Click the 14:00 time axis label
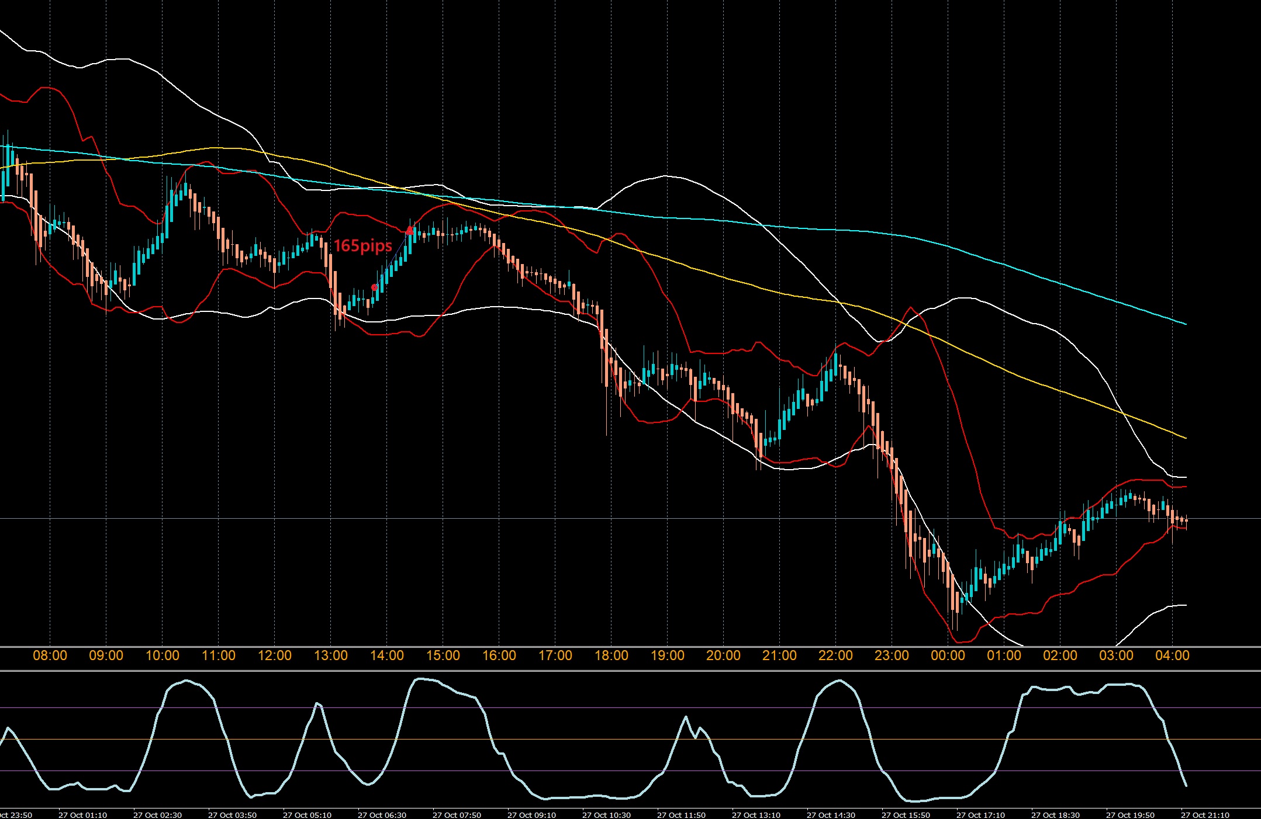This screenshot has height=819, width=1261. (386, 655)
